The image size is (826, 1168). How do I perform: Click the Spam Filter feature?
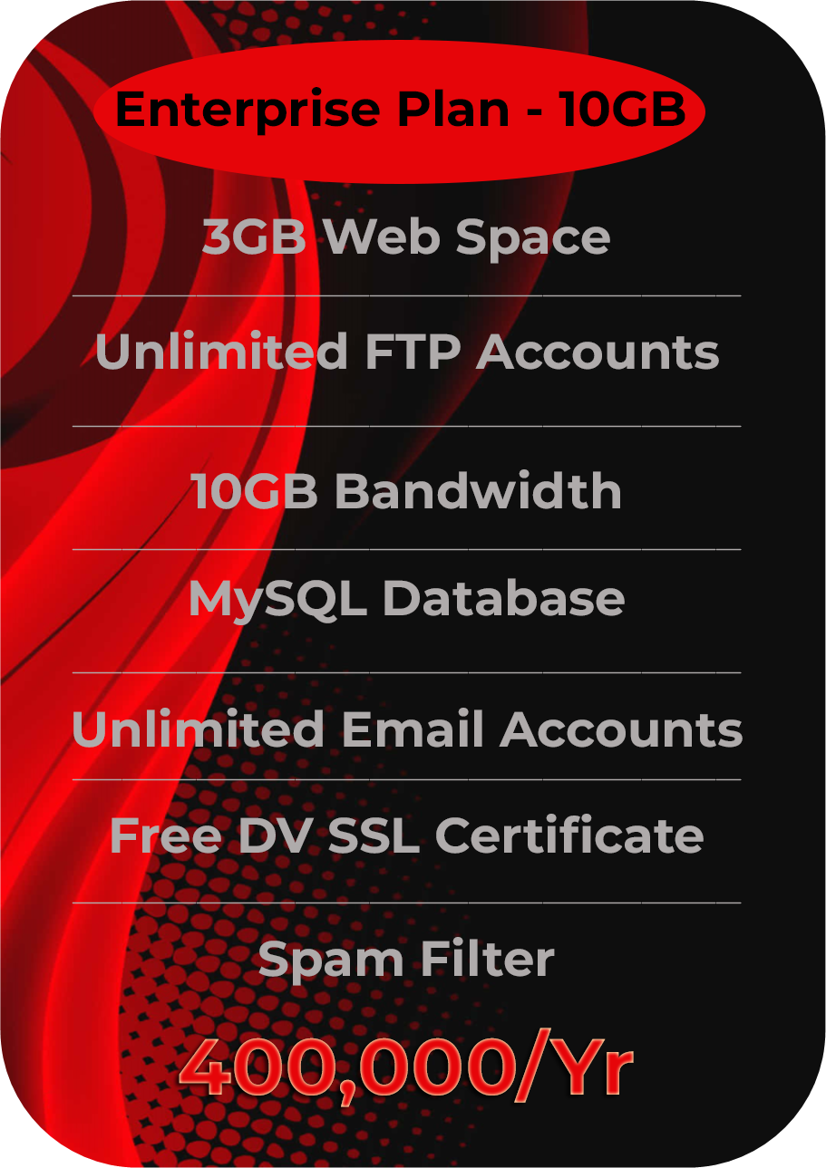tap(406, 960)
